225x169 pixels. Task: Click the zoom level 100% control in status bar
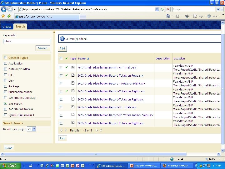[x=212, y=159]
